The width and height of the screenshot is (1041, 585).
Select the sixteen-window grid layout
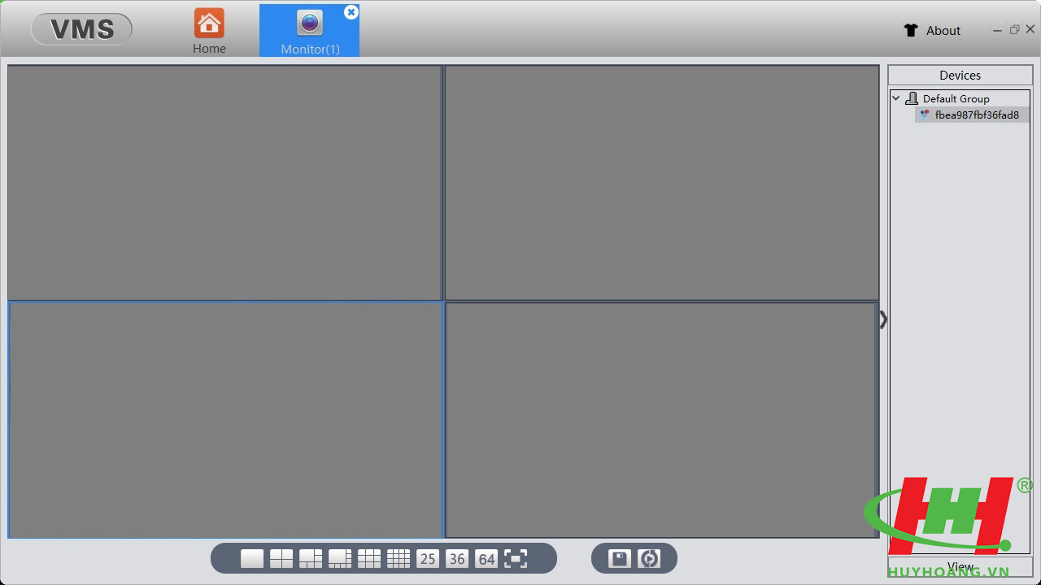coord(399,558)
